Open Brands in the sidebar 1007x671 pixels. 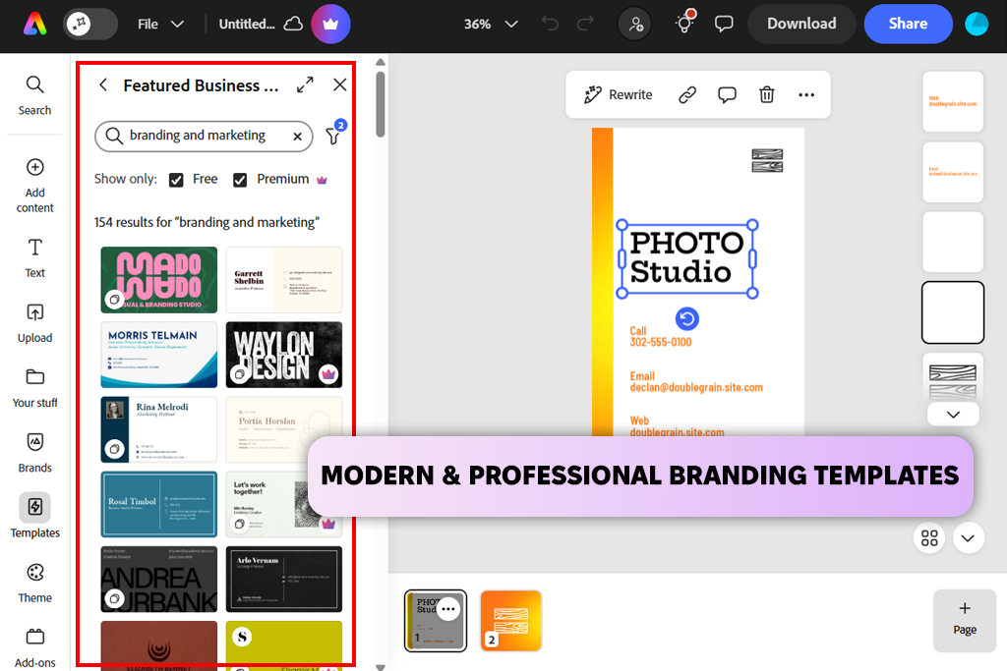[34, 453]
